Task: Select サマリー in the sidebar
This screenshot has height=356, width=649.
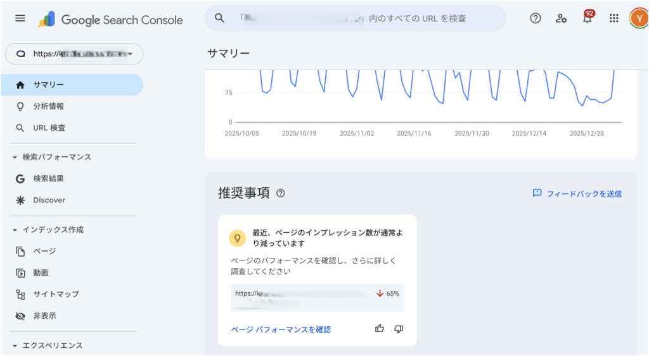Action: coord(48,85)
